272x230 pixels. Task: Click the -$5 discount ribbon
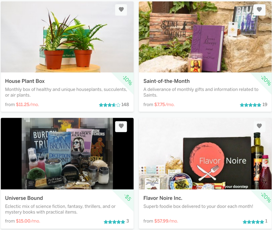[128, 197]
